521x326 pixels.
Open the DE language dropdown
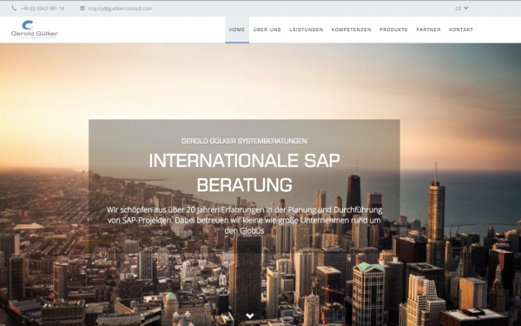point(462,9)
